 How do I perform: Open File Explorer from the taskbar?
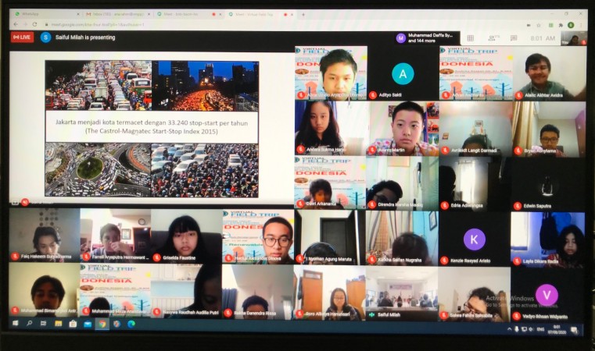(x=58, y=324)
